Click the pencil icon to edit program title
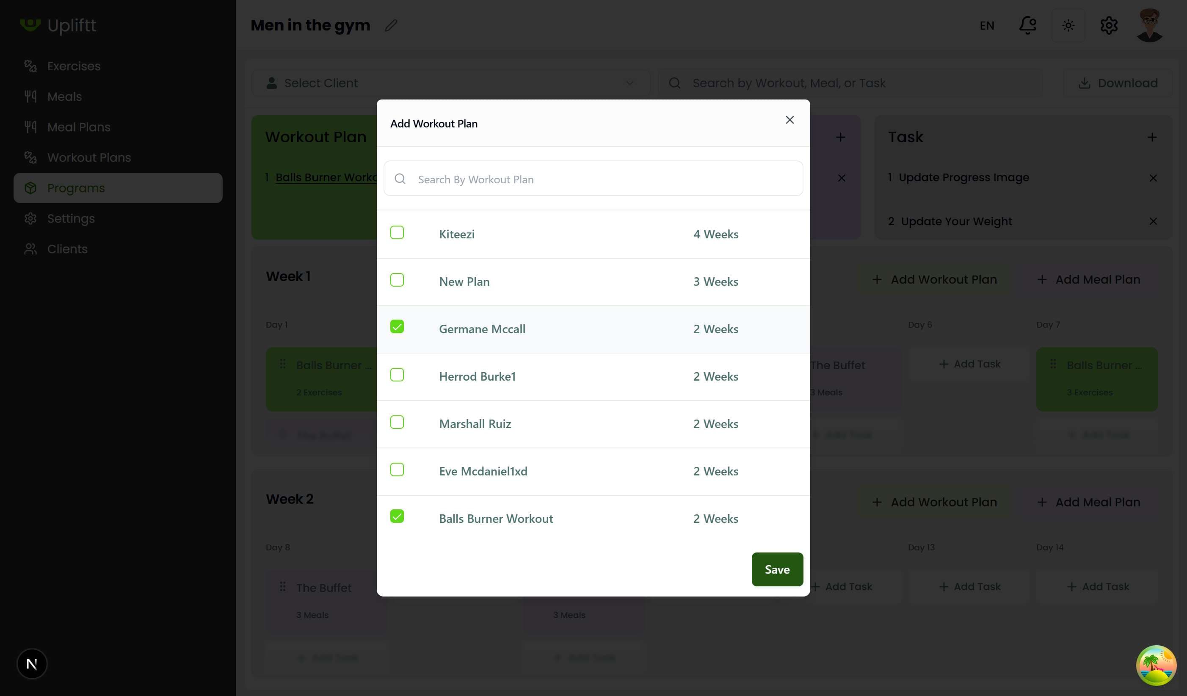 point(391,25)
